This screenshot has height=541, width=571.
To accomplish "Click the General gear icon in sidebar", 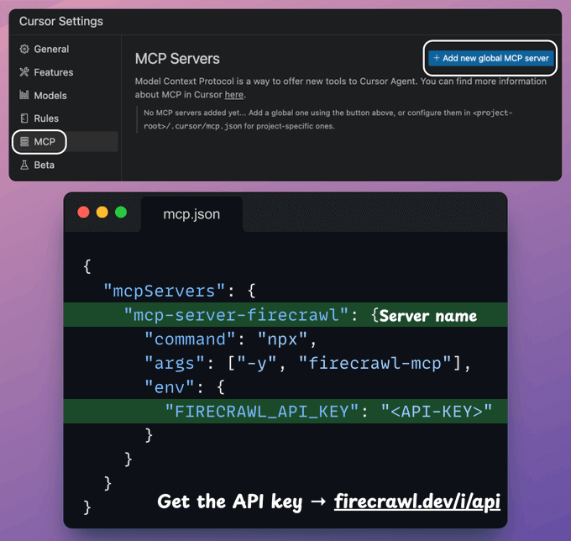I will click(24, 50).
